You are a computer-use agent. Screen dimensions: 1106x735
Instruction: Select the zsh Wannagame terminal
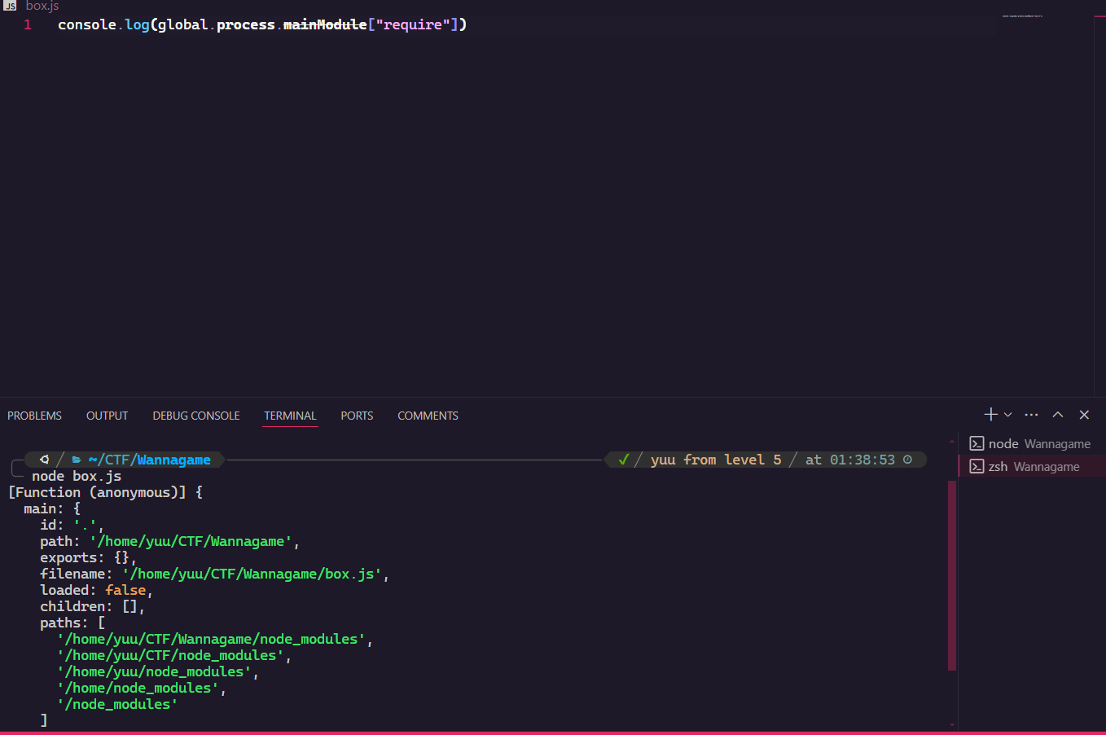[1032, 466]
